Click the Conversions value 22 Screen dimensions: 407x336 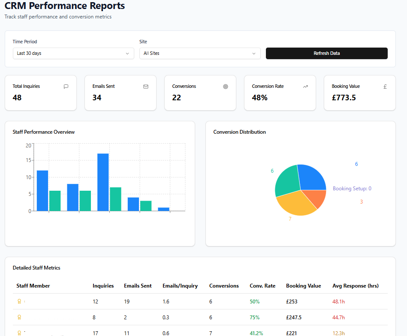coord(177,98)
